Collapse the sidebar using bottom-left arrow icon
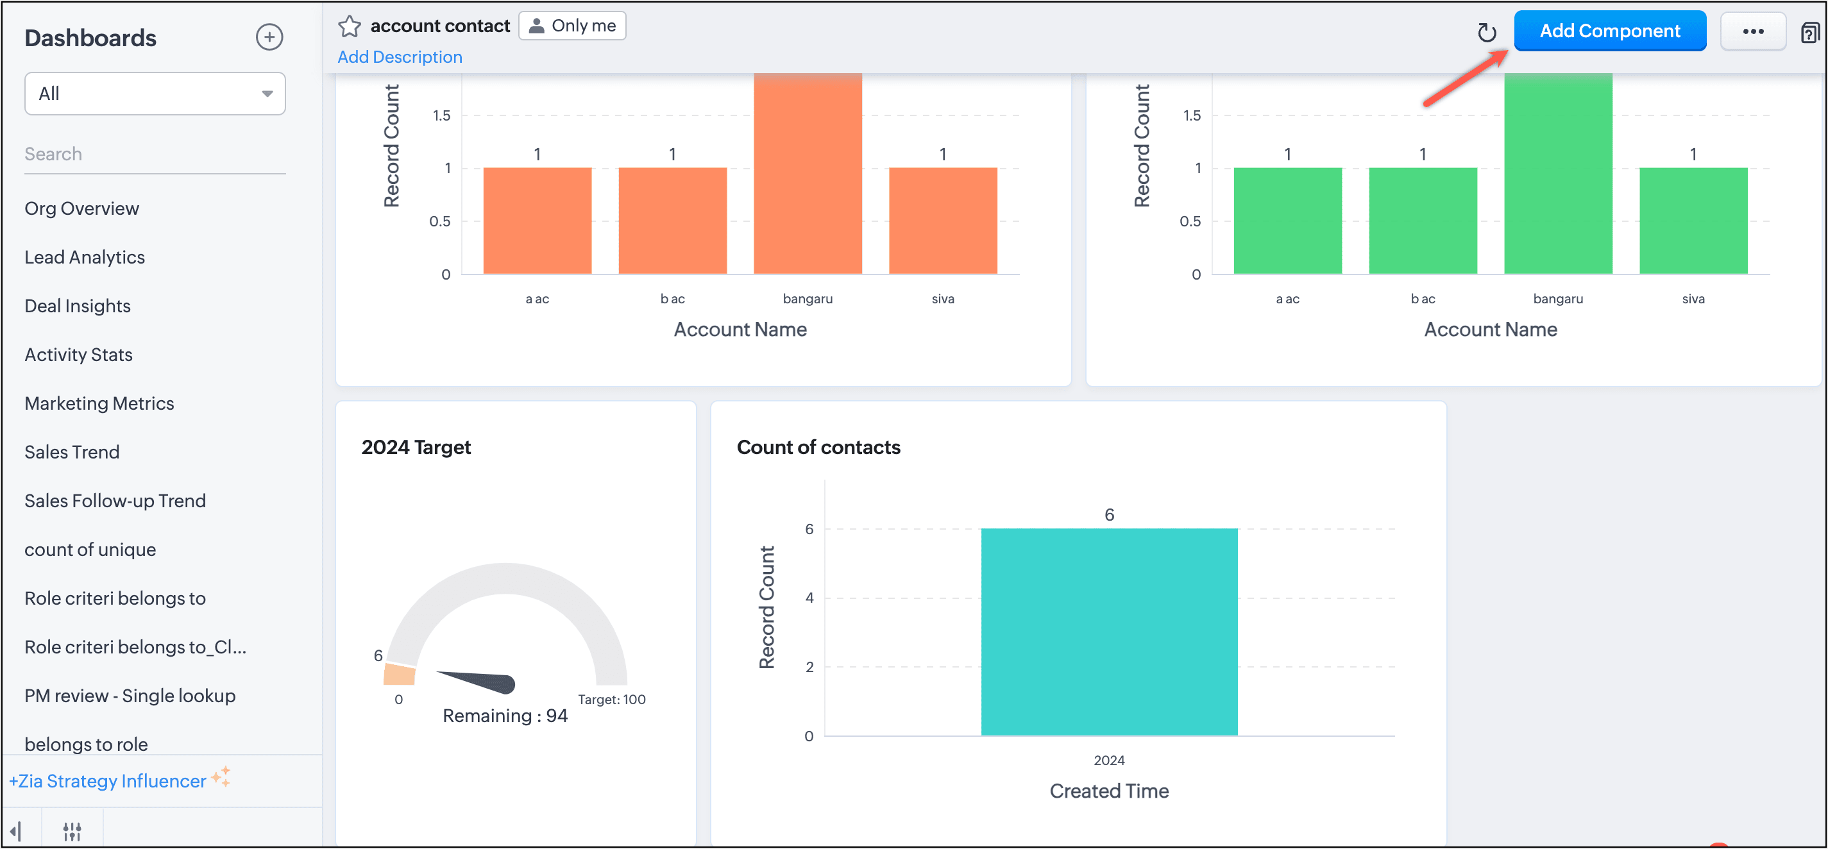 click(x=16, y=830)
